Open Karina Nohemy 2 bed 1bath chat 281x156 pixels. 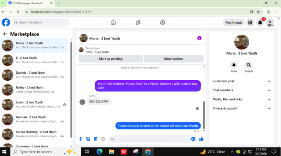(x=34, y=134)
